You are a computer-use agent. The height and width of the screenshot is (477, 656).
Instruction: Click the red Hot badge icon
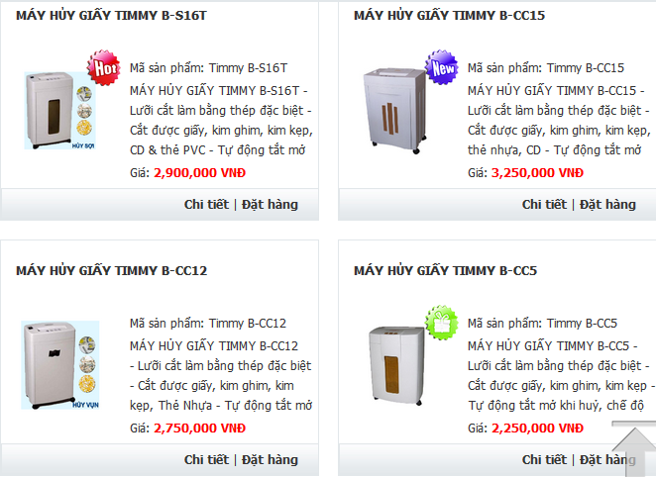click(x=104, y=68)
